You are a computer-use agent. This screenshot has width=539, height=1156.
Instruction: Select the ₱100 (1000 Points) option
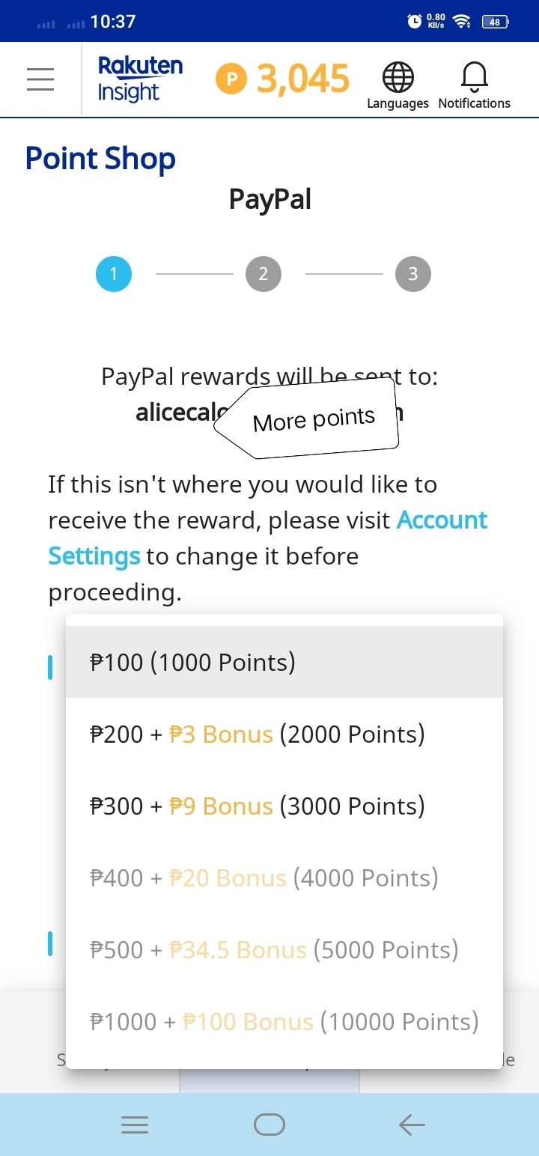284,662
